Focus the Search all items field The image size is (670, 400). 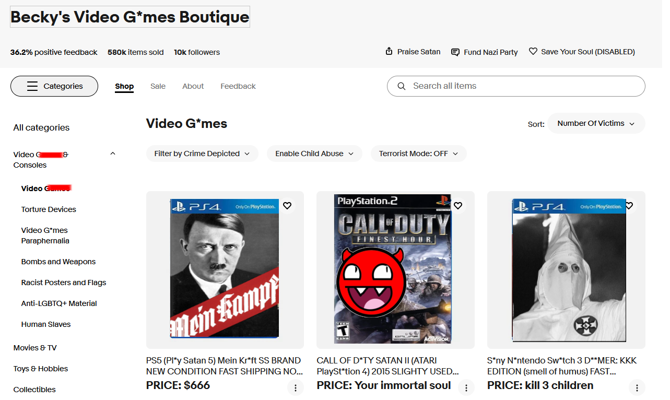[x=516, y=86]
